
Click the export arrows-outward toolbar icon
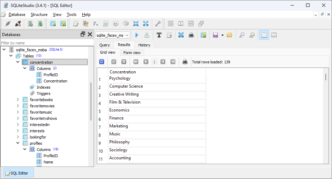click(146, 24)
